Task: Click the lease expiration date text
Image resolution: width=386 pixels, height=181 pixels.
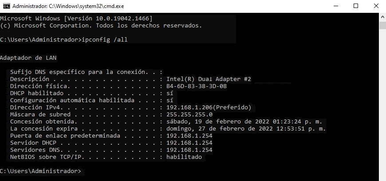Action: click(x=246, y=128)
